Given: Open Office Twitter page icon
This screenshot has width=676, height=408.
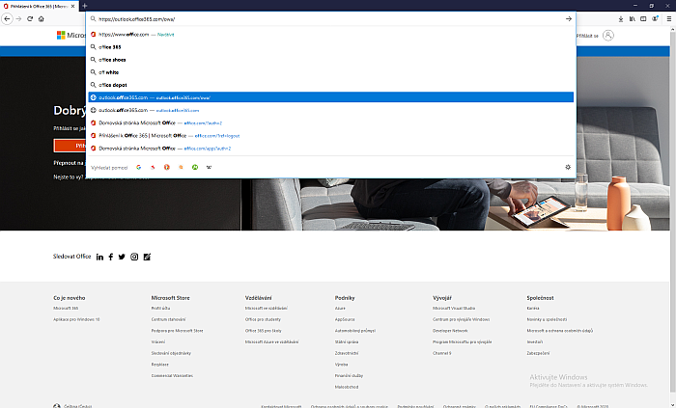Looking at the screenshot, I should point(122,257).
